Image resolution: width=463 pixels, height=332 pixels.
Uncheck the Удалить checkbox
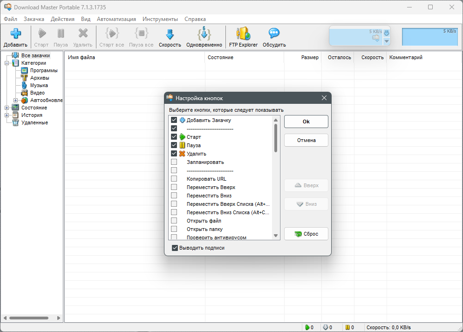tap(174, 154)
